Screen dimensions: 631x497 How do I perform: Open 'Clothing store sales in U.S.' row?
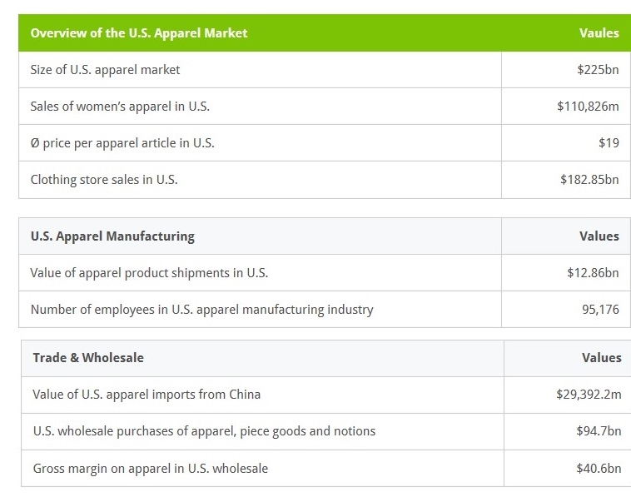(x=104, y=180)
